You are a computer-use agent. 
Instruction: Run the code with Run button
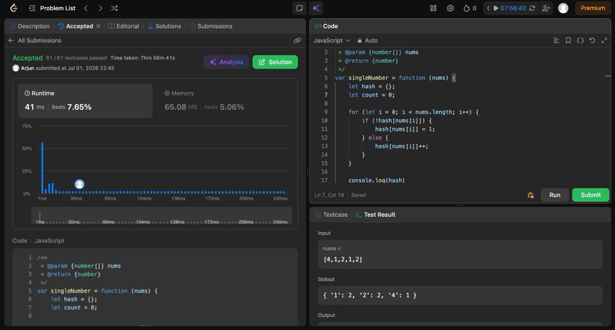[555, 195]
